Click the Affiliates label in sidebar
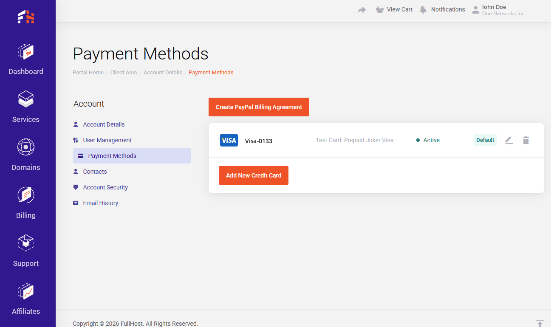The width and height of the screenshot is (551, 327). click(26, 311)
